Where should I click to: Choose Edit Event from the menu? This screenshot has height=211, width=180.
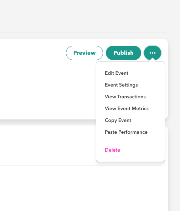point(117,73)
